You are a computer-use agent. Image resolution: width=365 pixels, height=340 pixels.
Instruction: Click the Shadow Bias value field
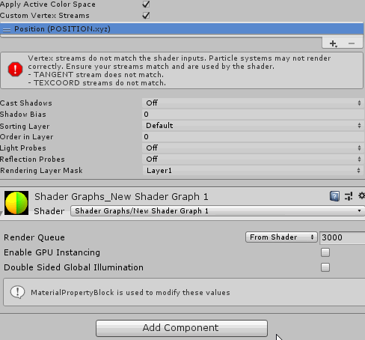click(x=253, y=115)
